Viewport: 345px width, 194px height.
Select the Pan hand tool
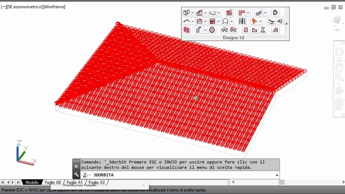click(x=339, y=66)
